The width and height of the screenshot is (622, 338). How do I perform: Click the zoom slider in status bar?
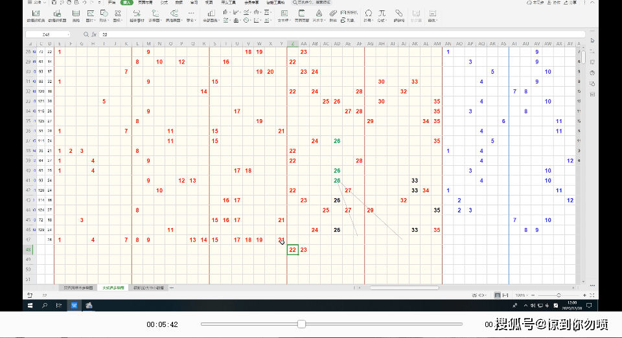pos(559,295)
